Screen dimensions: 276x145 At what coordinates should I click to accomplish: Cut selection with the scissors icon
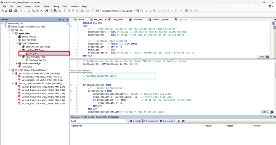coord(29,11)
